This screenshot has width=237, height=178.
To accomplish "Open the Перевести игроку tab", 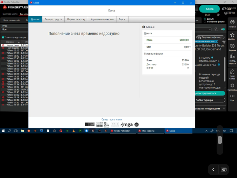I will click(76, 19).
